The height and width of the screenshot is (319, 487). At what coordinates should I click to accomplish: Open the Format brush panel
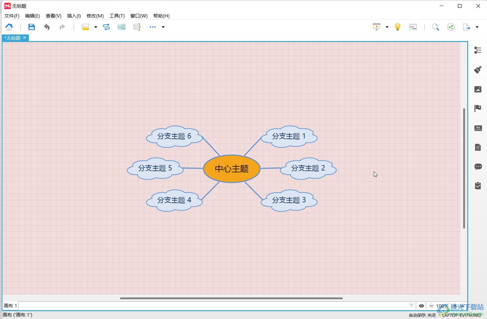478,70
